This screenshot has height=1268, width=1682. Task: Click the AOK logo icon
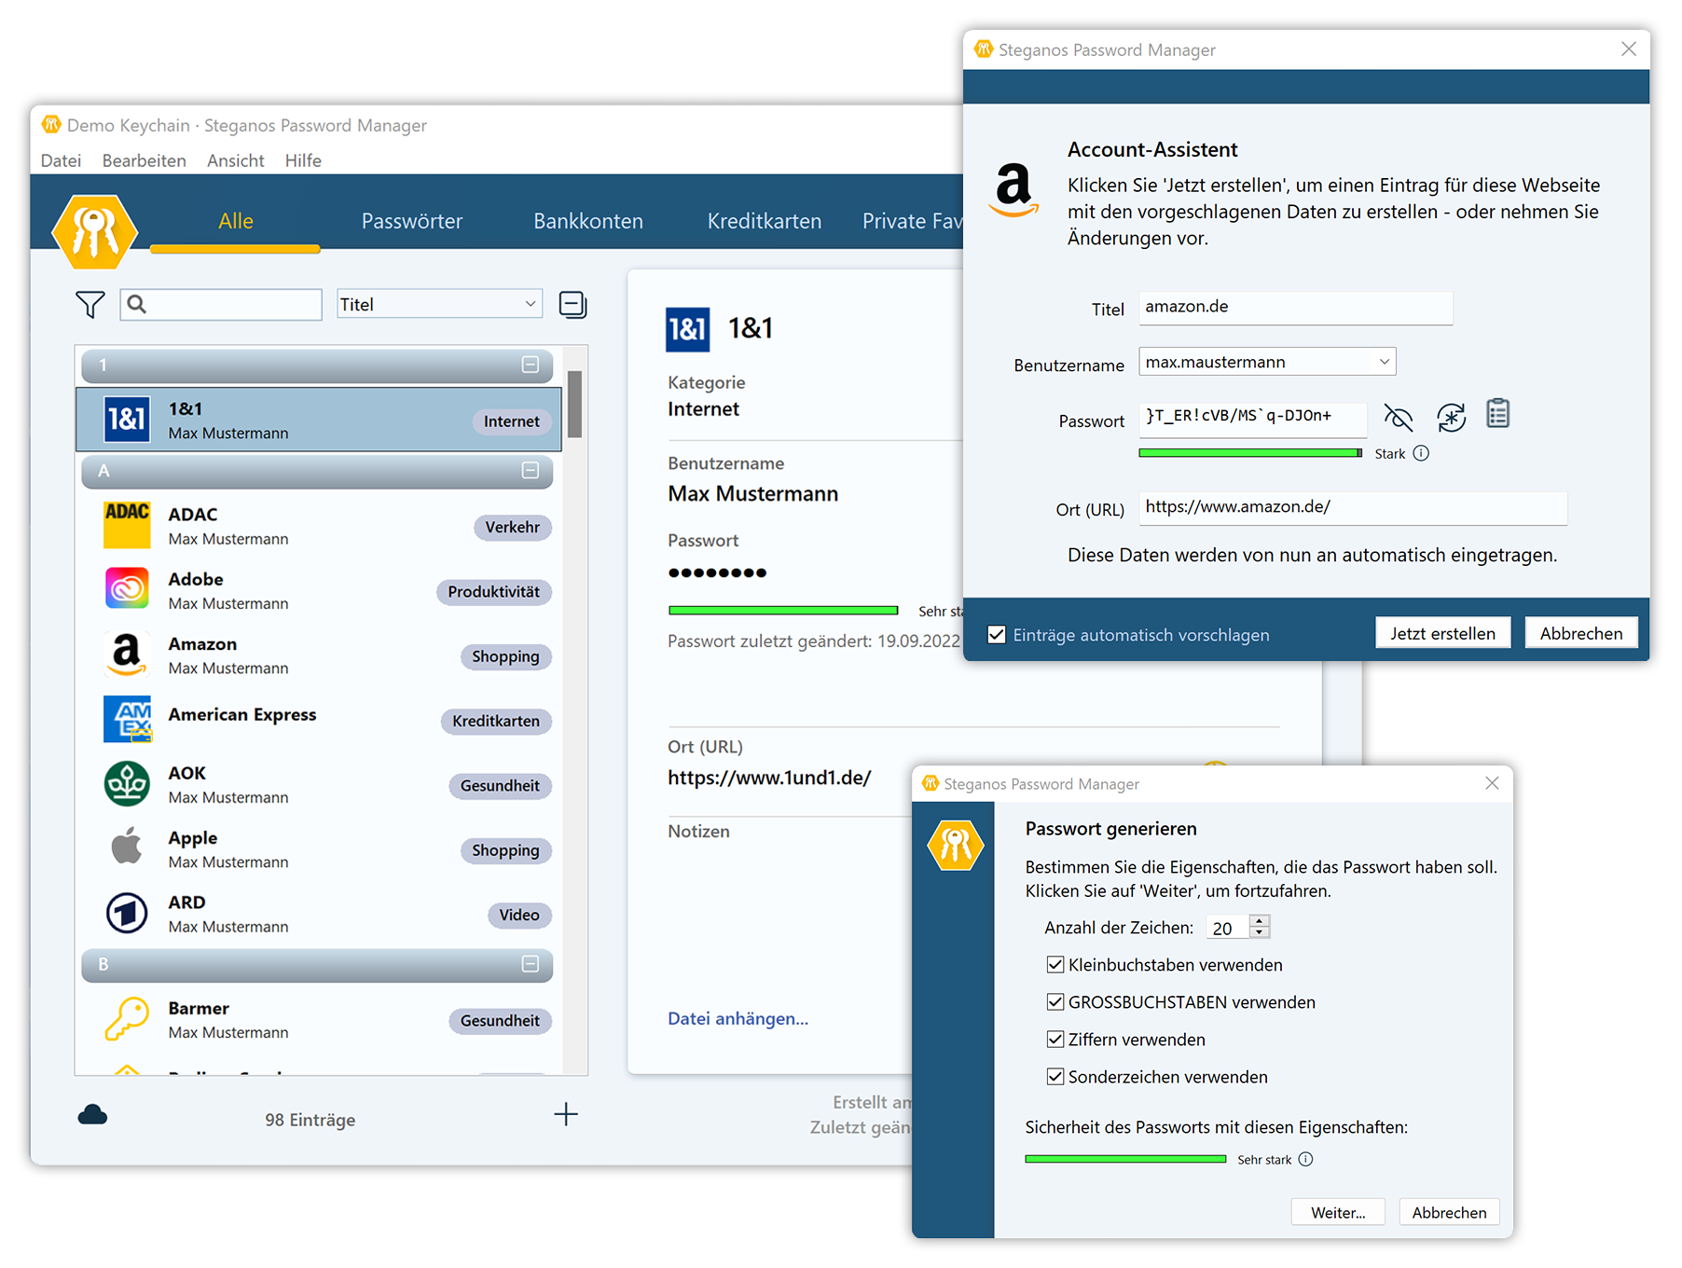point(127,783)
